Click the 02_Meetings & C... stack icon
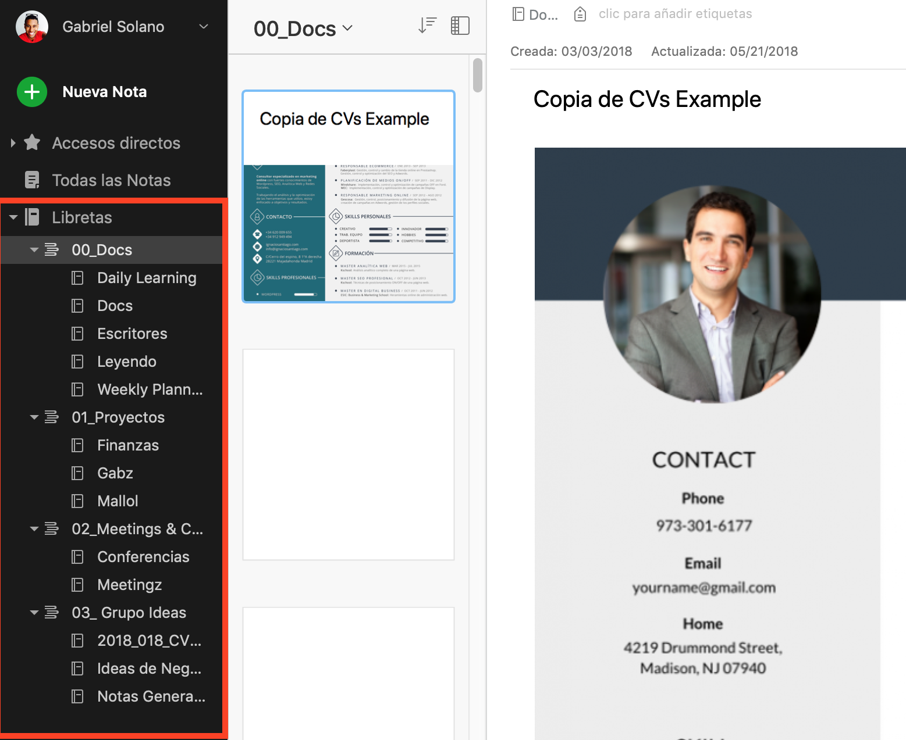This screenshot has width=906, height=740. coord(52,529)
